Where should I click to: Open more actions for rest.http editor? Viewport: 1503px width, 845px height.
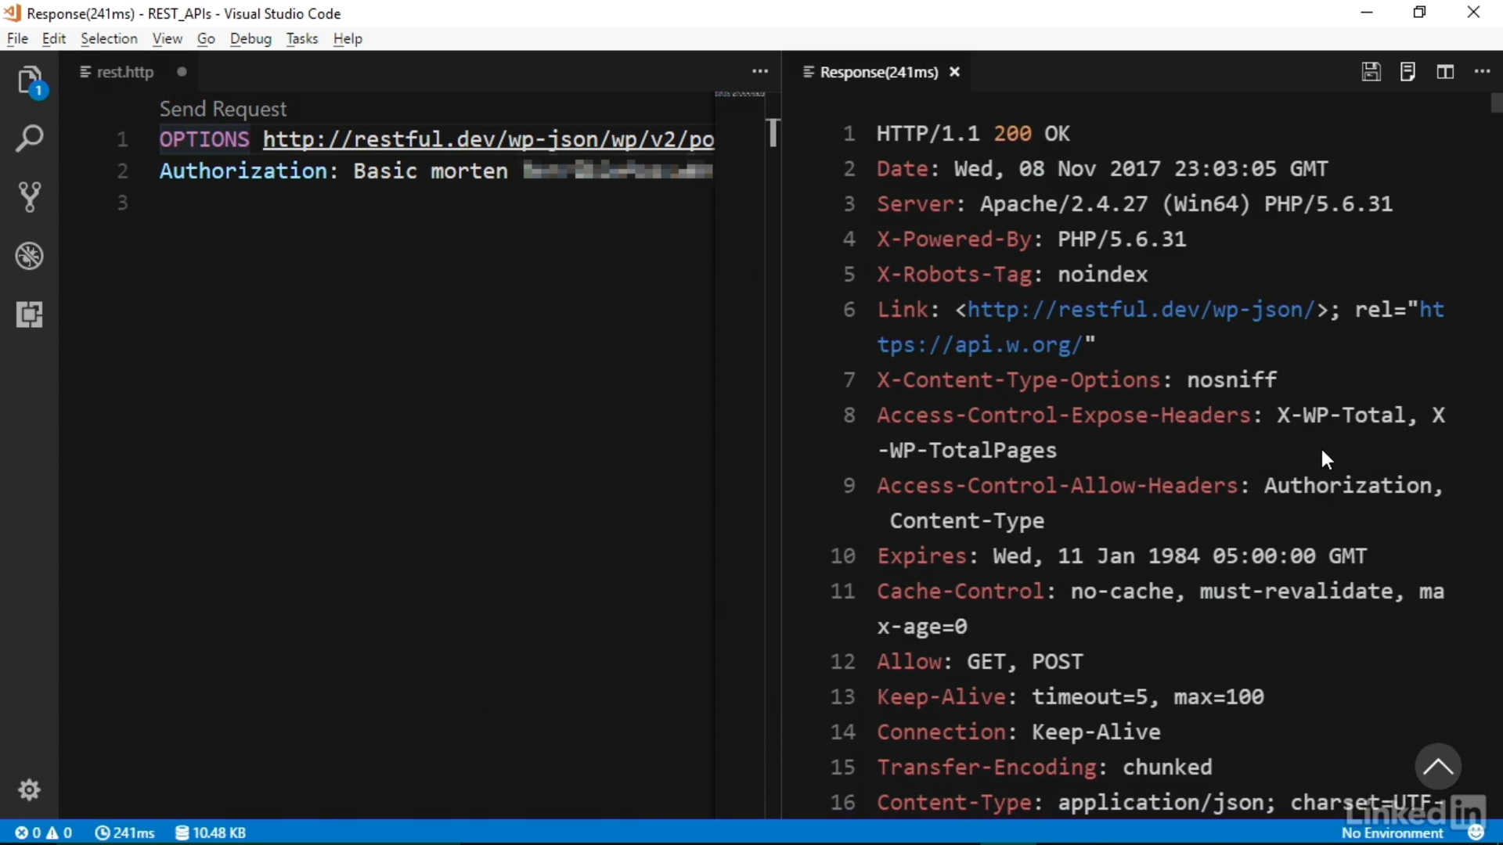pyautogui.click(x=760, y=72)
